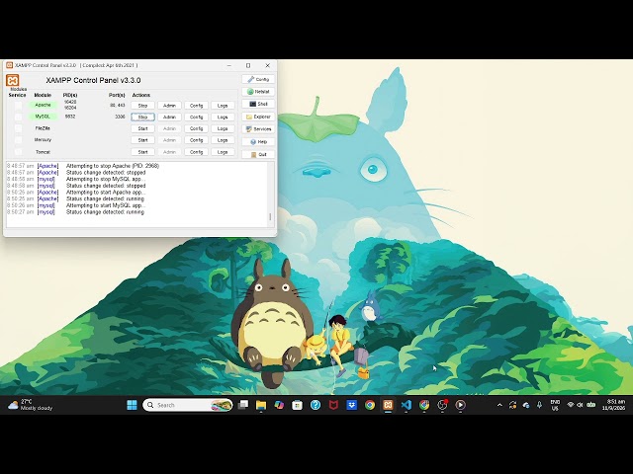Open the Explorer folder button in XAMPP
Viewport: 633px width, 474px height.
click(258, 117)
